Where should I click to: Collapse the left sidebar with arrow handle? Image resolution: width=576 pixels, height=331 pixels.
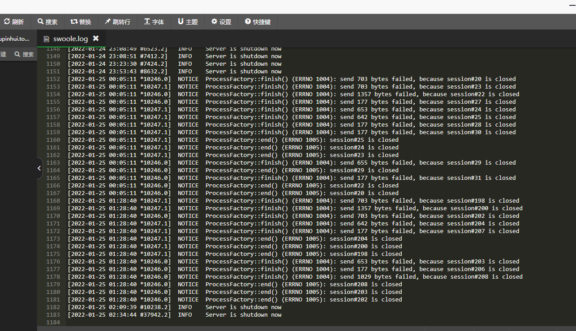coord(39,168)
